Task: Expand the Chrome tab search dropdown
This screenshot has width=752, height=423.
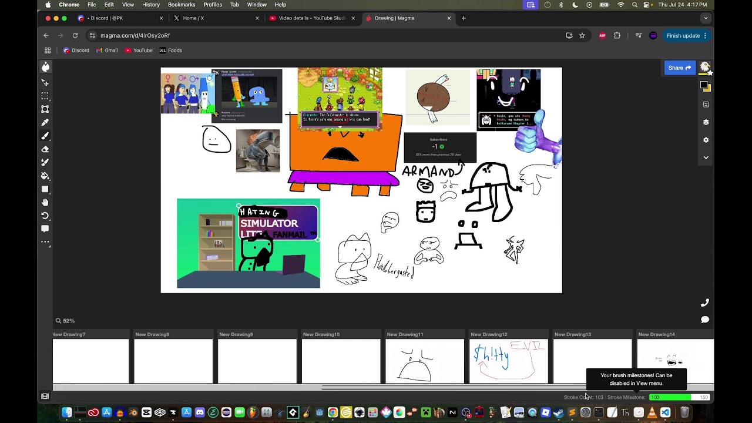Action: pos(706,18)
